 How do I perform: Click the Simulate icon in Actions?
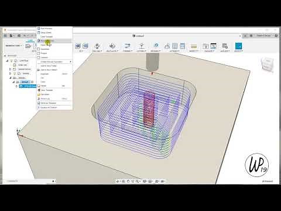point(167,46)
